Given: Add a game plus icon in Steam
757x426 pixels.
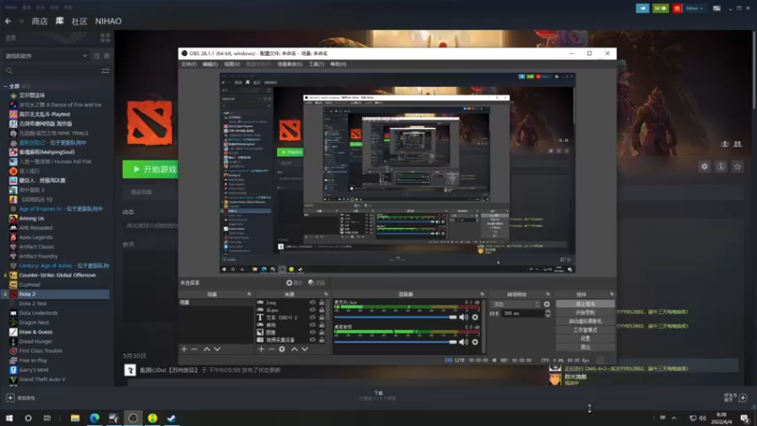Looking at the screenshot, I should 10,398.
